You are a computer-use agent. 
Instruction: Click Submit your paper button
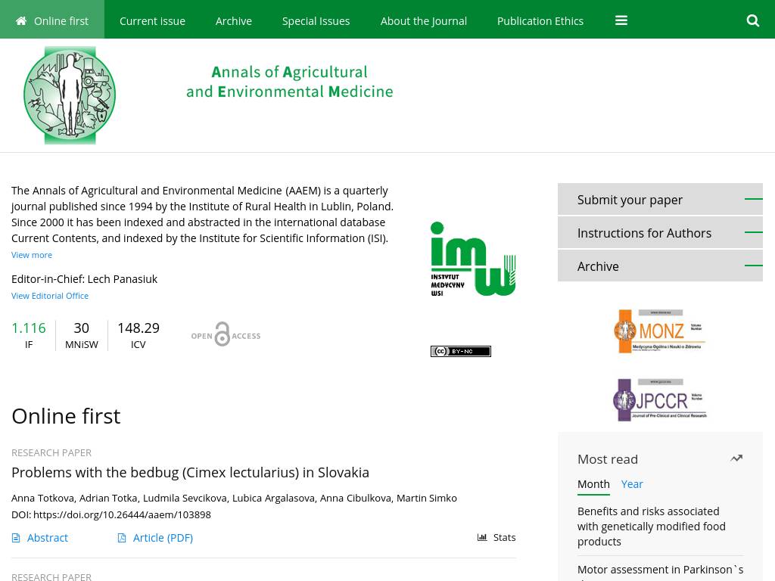tap(660, 200)
